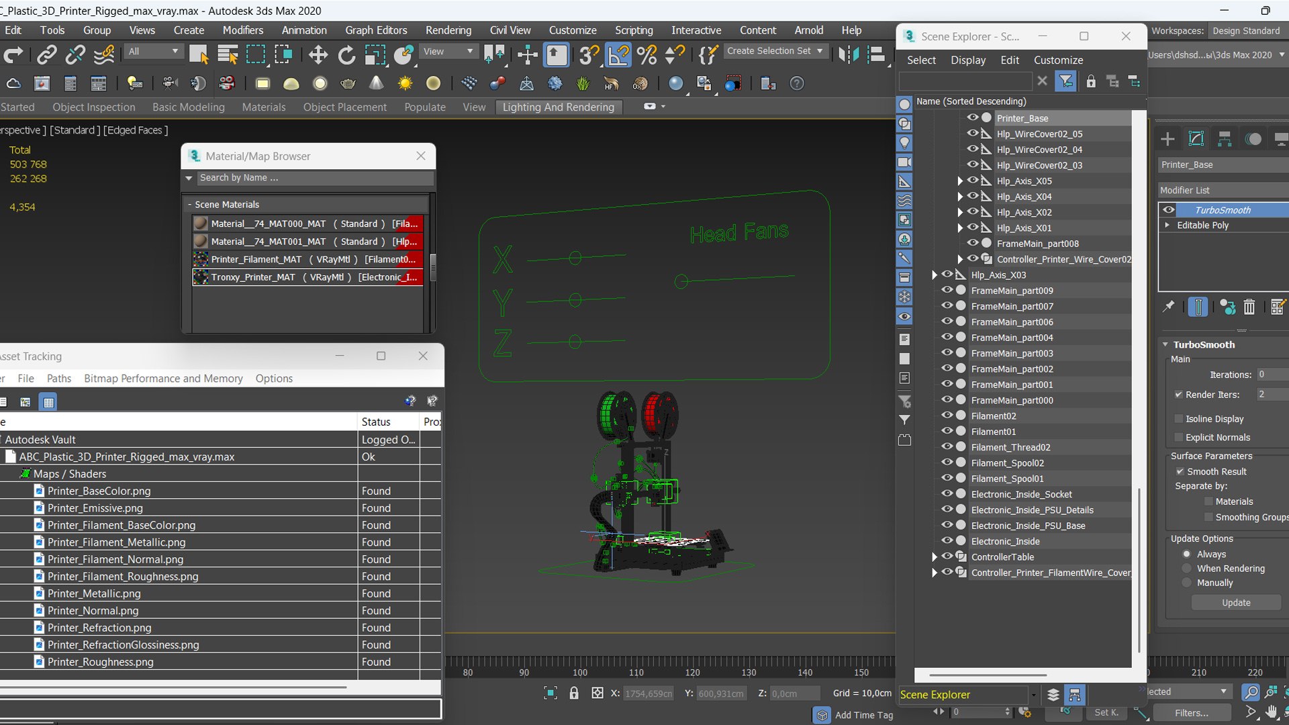1289x725 pixels.
Task: Switch to Object Placement ribbon tab
Action: [344, 107]
